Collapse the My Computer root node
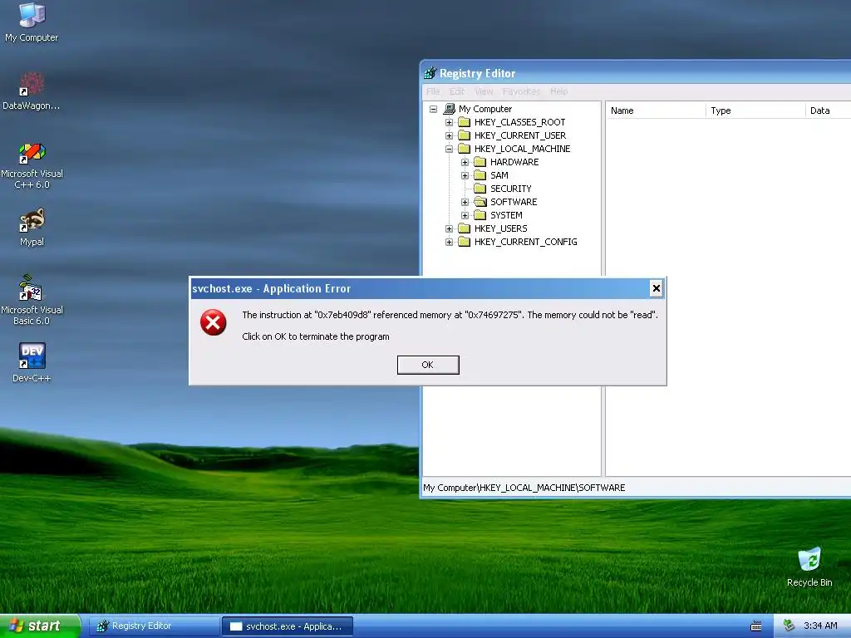The height and width of the screenshot is (638, 851). tap(433, 109)
